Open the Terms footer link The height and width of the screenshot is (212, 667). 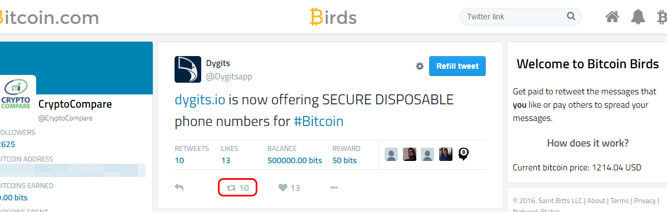click(x=620, y=201)
